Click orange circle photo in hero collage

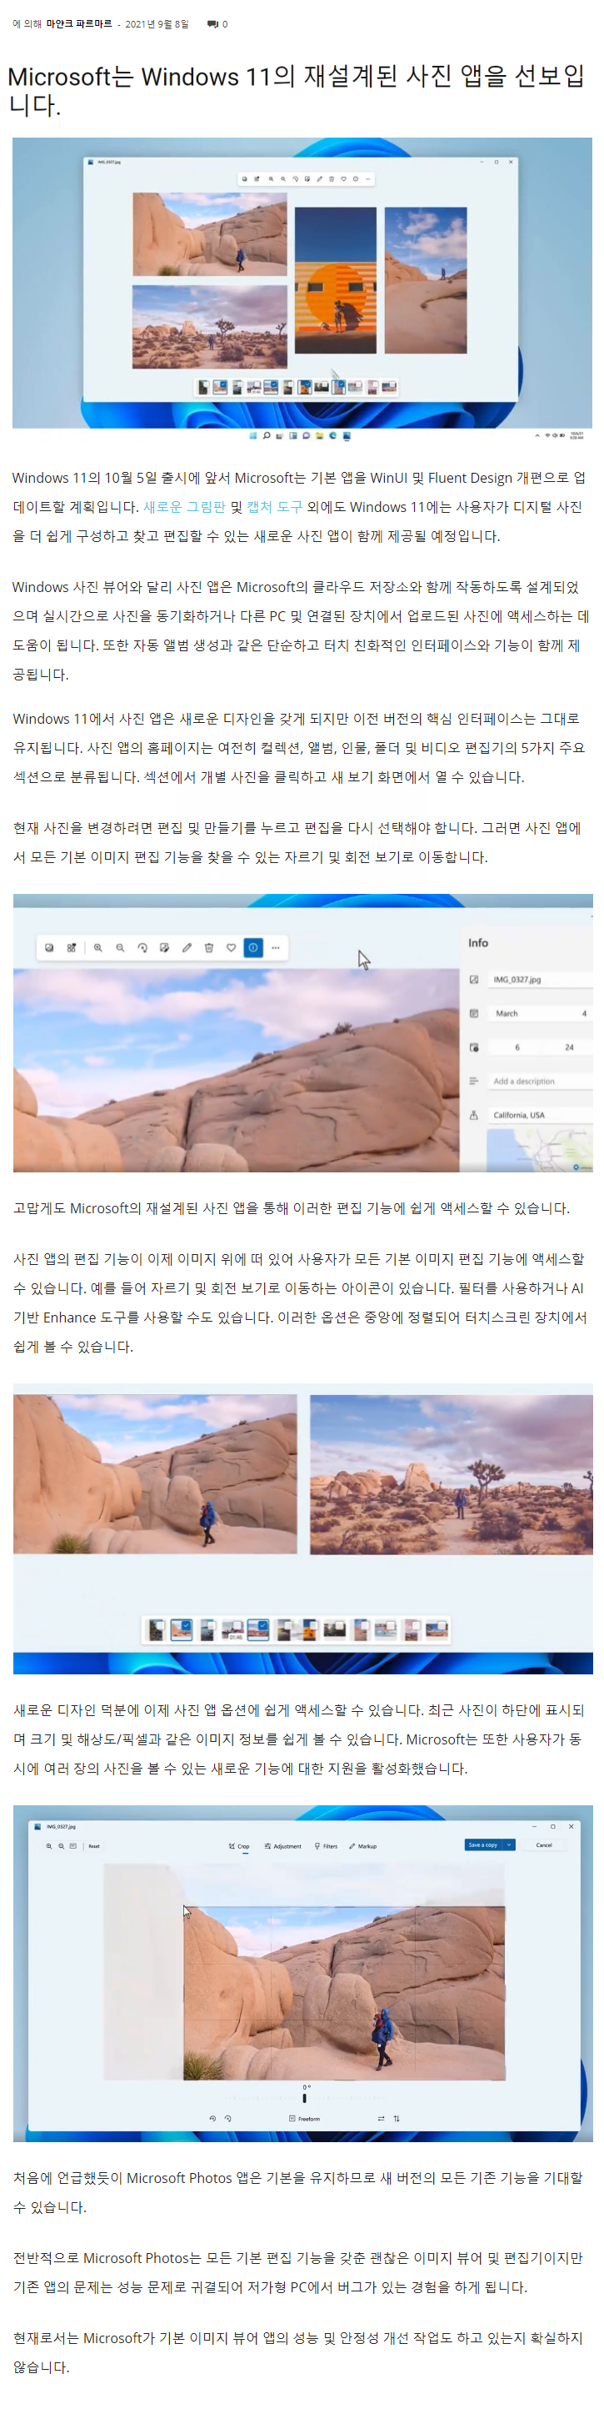pos(335,279)
